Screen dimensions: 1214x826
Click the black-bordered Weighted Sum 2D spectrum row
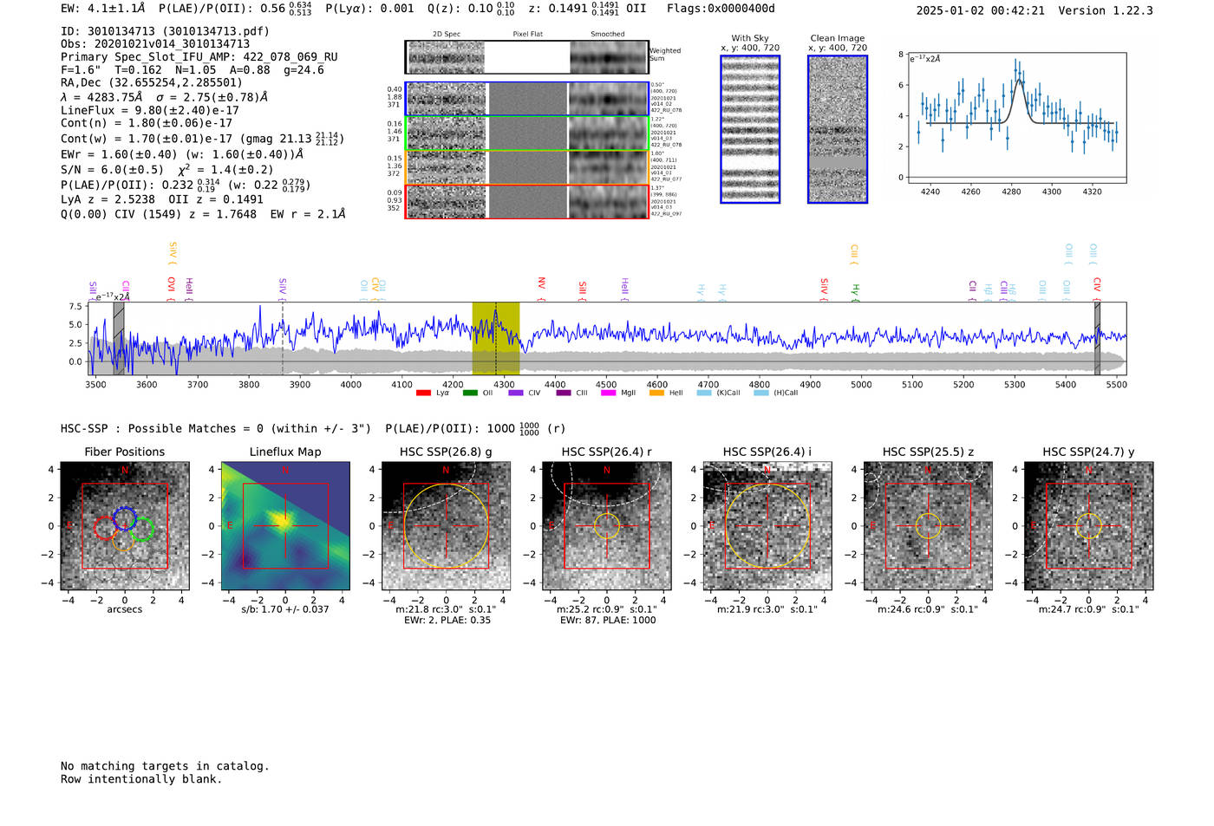point(527,57)
